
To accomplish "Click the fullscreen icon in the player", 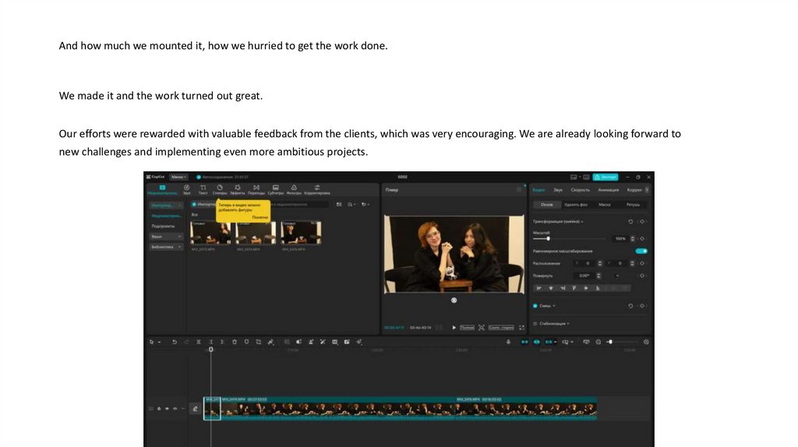I will [521, 328].
